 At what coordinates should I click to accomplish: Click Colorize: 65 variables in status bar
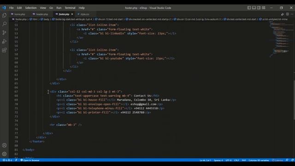point(259,160)
